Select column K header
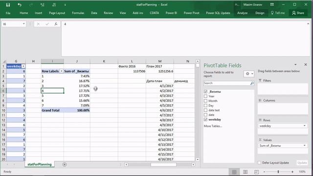The image size is (313, 176). point(104,61)
